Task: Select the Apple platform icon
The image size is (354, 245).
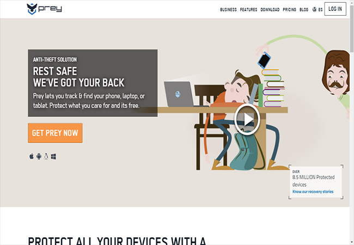Action: point(32,156)
